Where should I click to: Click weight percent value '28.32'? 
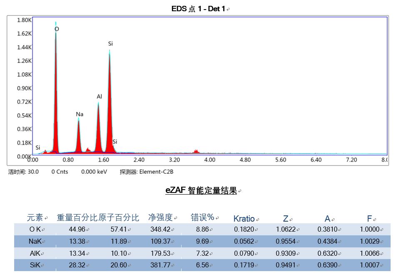77,265
